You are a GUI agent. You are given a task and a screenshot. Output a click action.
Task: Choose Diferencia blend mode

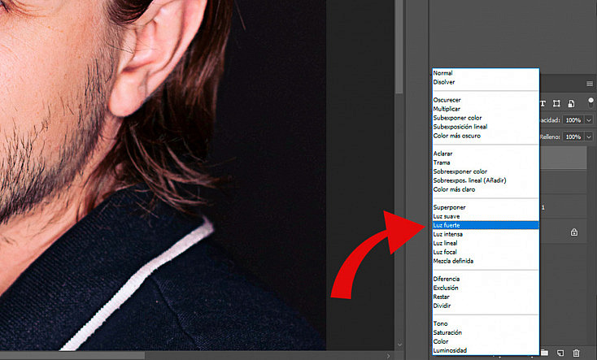tap(486, 279)
